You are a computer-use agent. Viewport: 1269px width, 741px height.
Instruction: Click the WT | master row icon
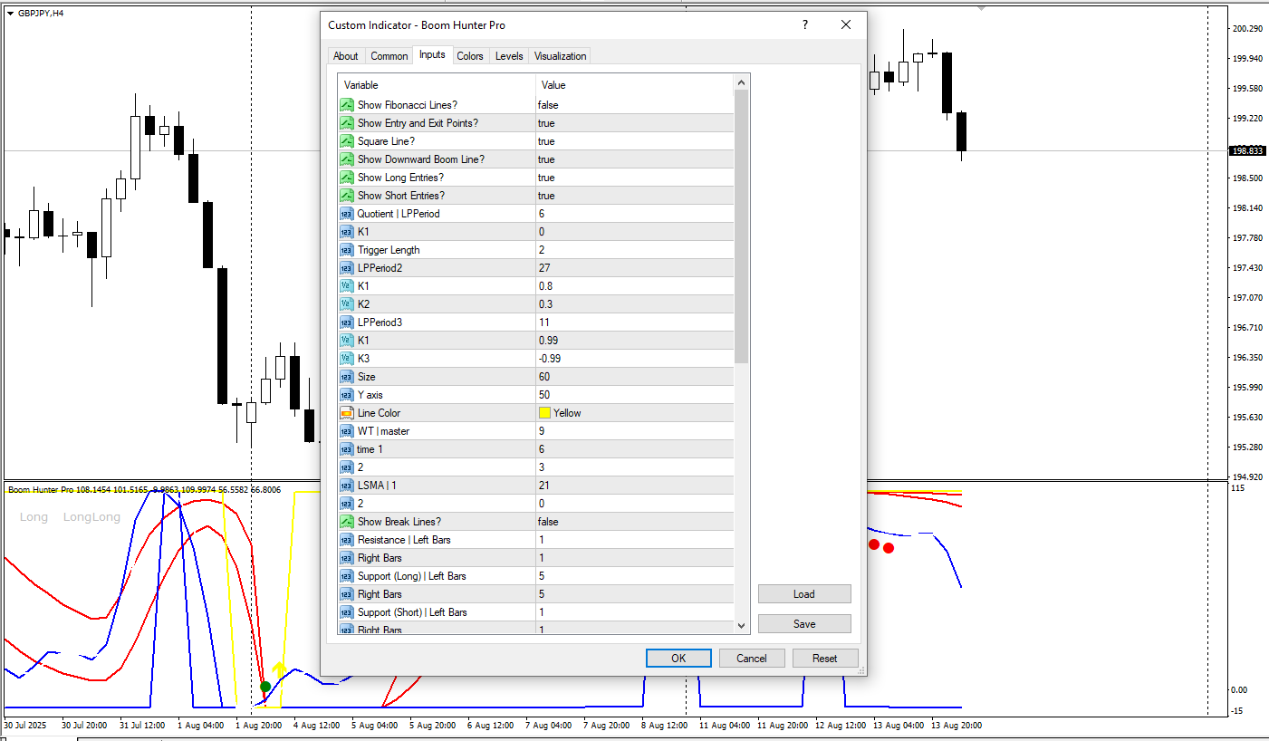coord(346,431)
